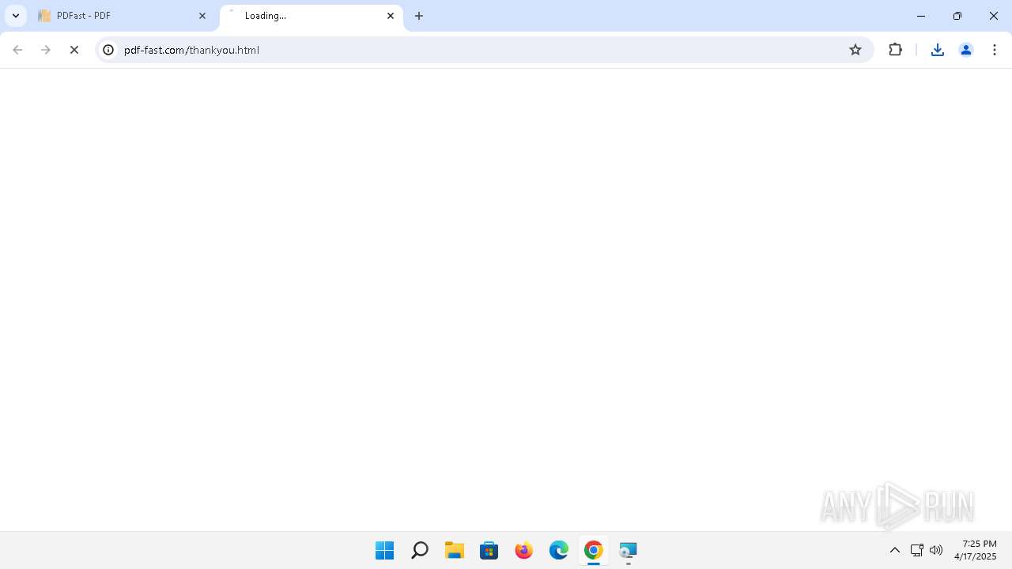The image size is (1012, 569).
Task: Launch File Explorer from taskbar
Action: click(x=455, y=550)
